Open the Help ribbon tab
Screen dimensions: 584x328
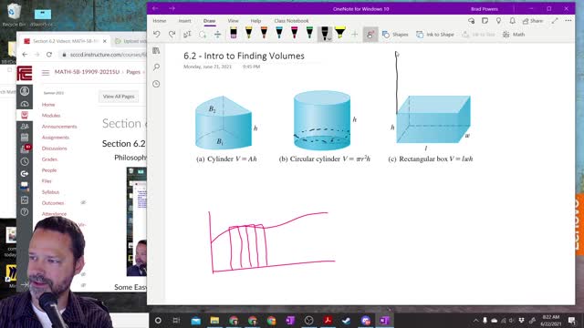pos(255,21)
